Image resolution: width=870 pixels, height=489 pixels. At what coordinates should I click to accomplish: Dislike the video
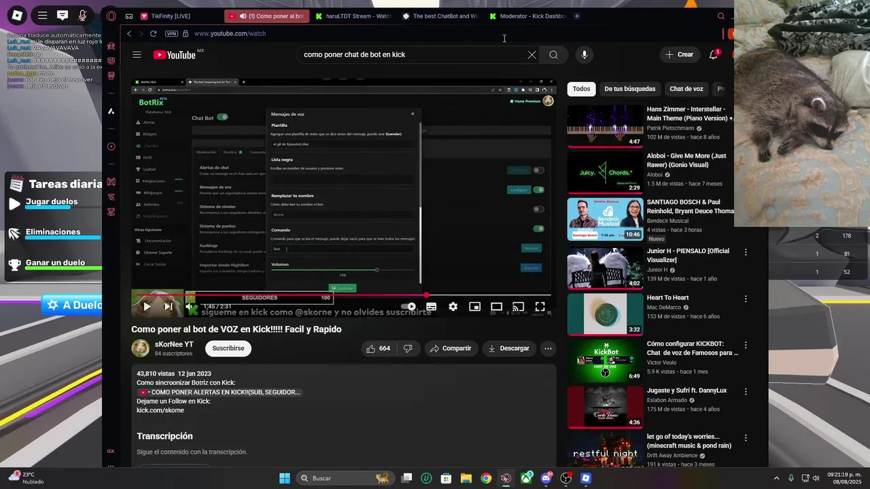[408, 348]
